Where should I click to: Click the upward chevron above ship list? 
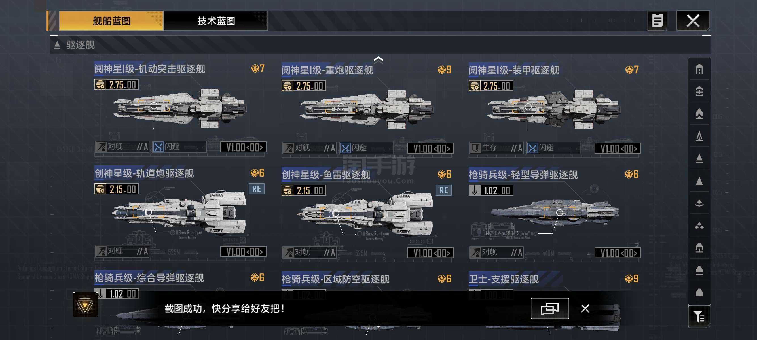point(378,60)
